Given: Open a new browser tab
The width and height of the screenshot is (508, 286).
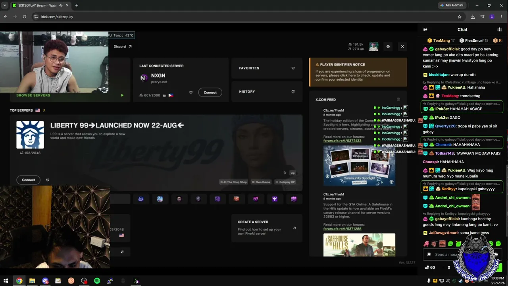Looking at the screenshot, I should 77,6.
